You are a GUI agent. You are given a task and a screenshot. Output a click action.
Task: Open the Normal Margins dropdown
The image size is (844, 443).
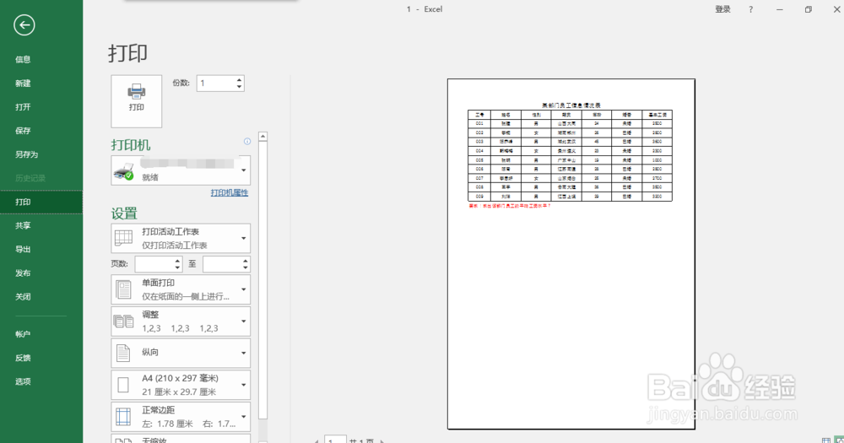click(181, 417)
